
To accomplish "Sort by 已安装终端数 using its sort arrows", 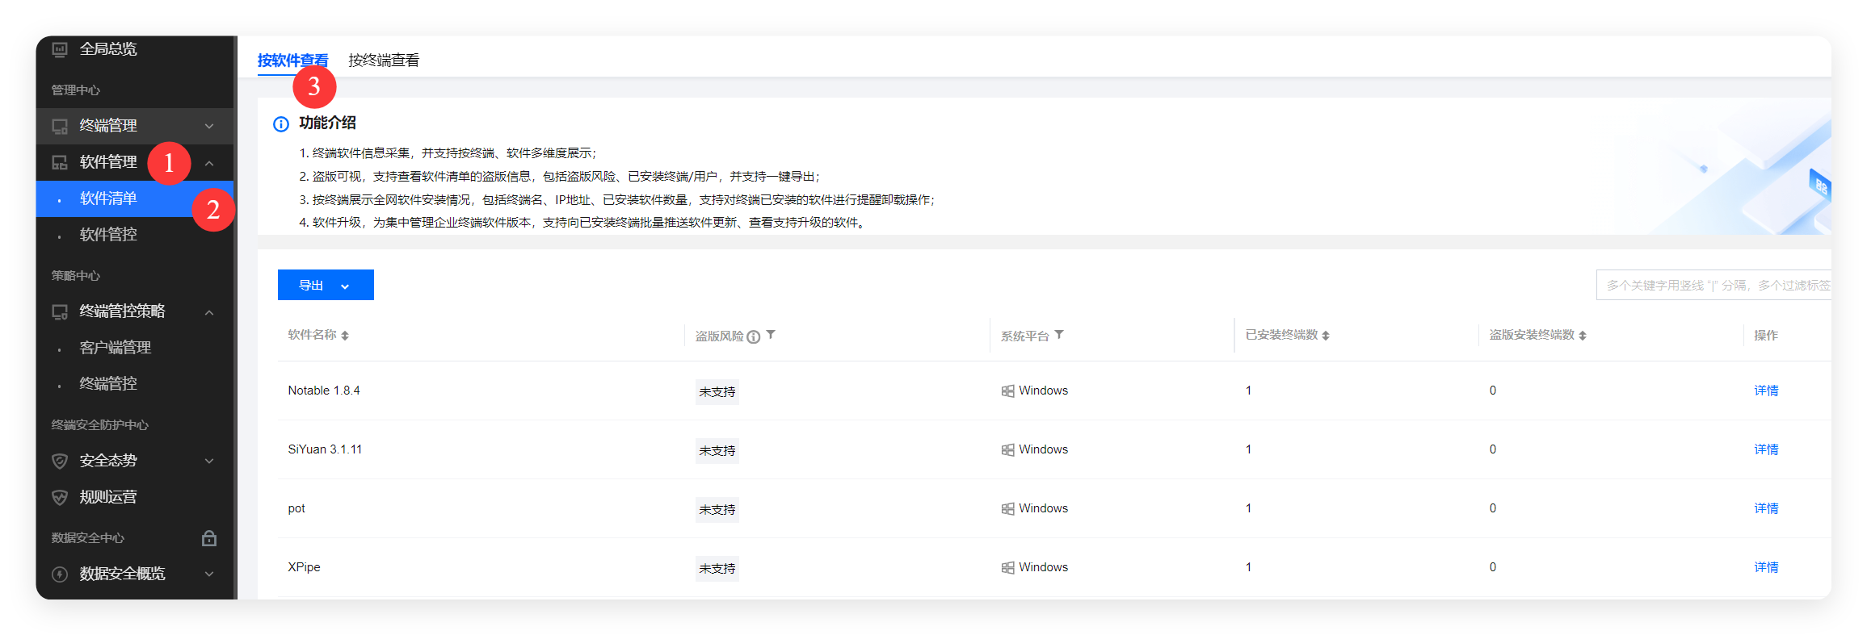I will pos(1326,336).
